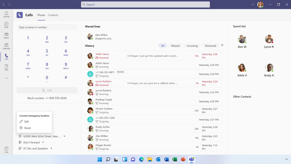Dial digit 9 WXYZ on dial pad
Viewport: 291px width, 164px height.
pyautogui.click(x=66, y=66)
